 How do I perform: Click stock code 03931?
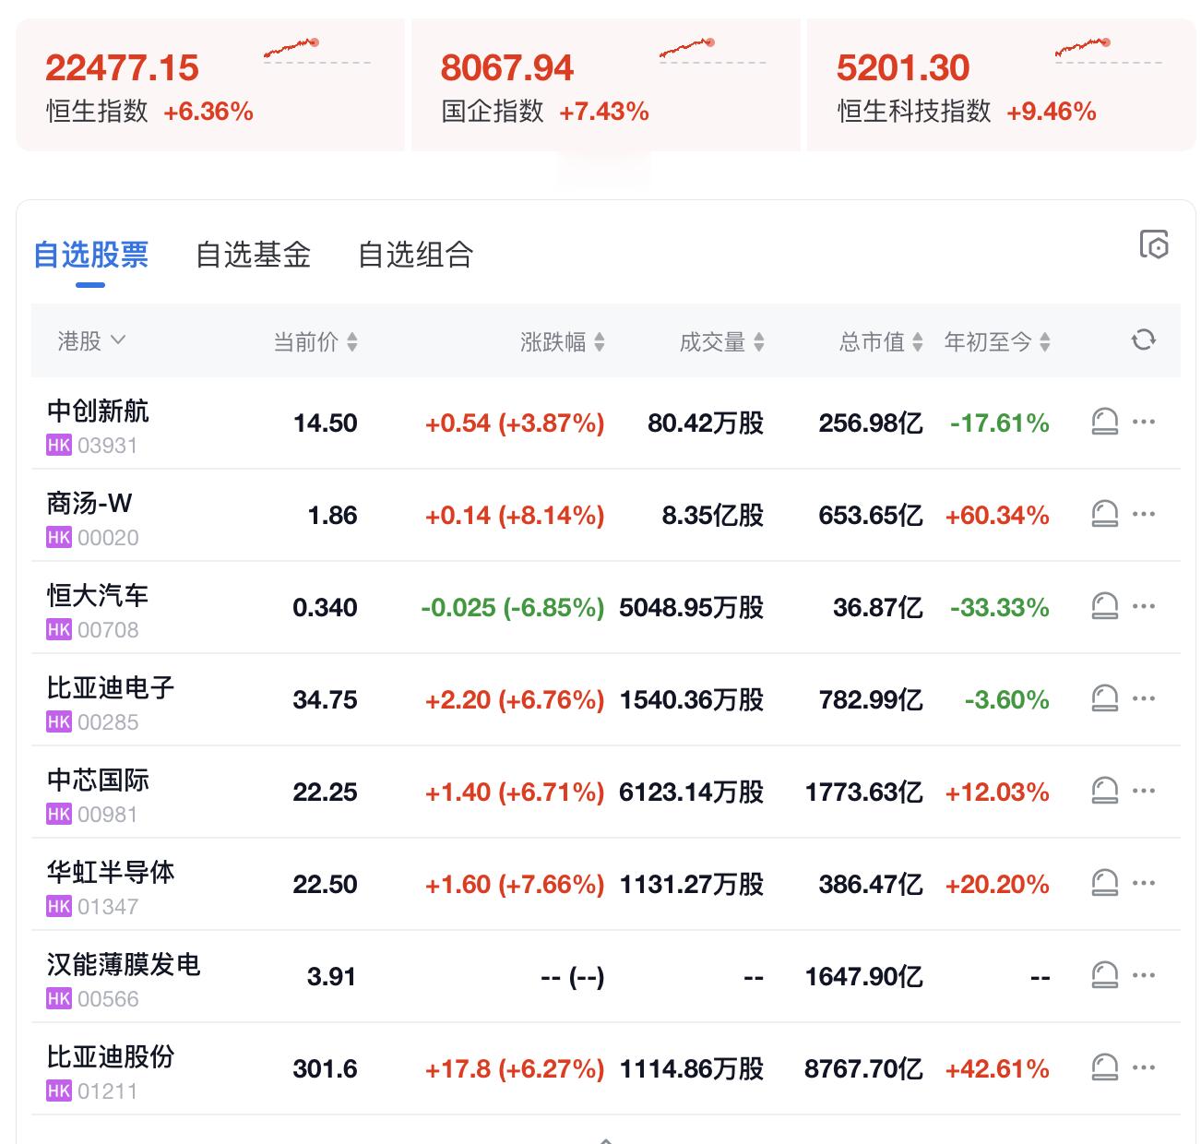108,446
